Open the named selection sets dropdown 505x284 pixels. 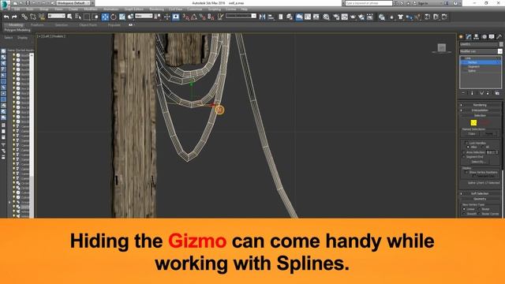coord(241,16)
